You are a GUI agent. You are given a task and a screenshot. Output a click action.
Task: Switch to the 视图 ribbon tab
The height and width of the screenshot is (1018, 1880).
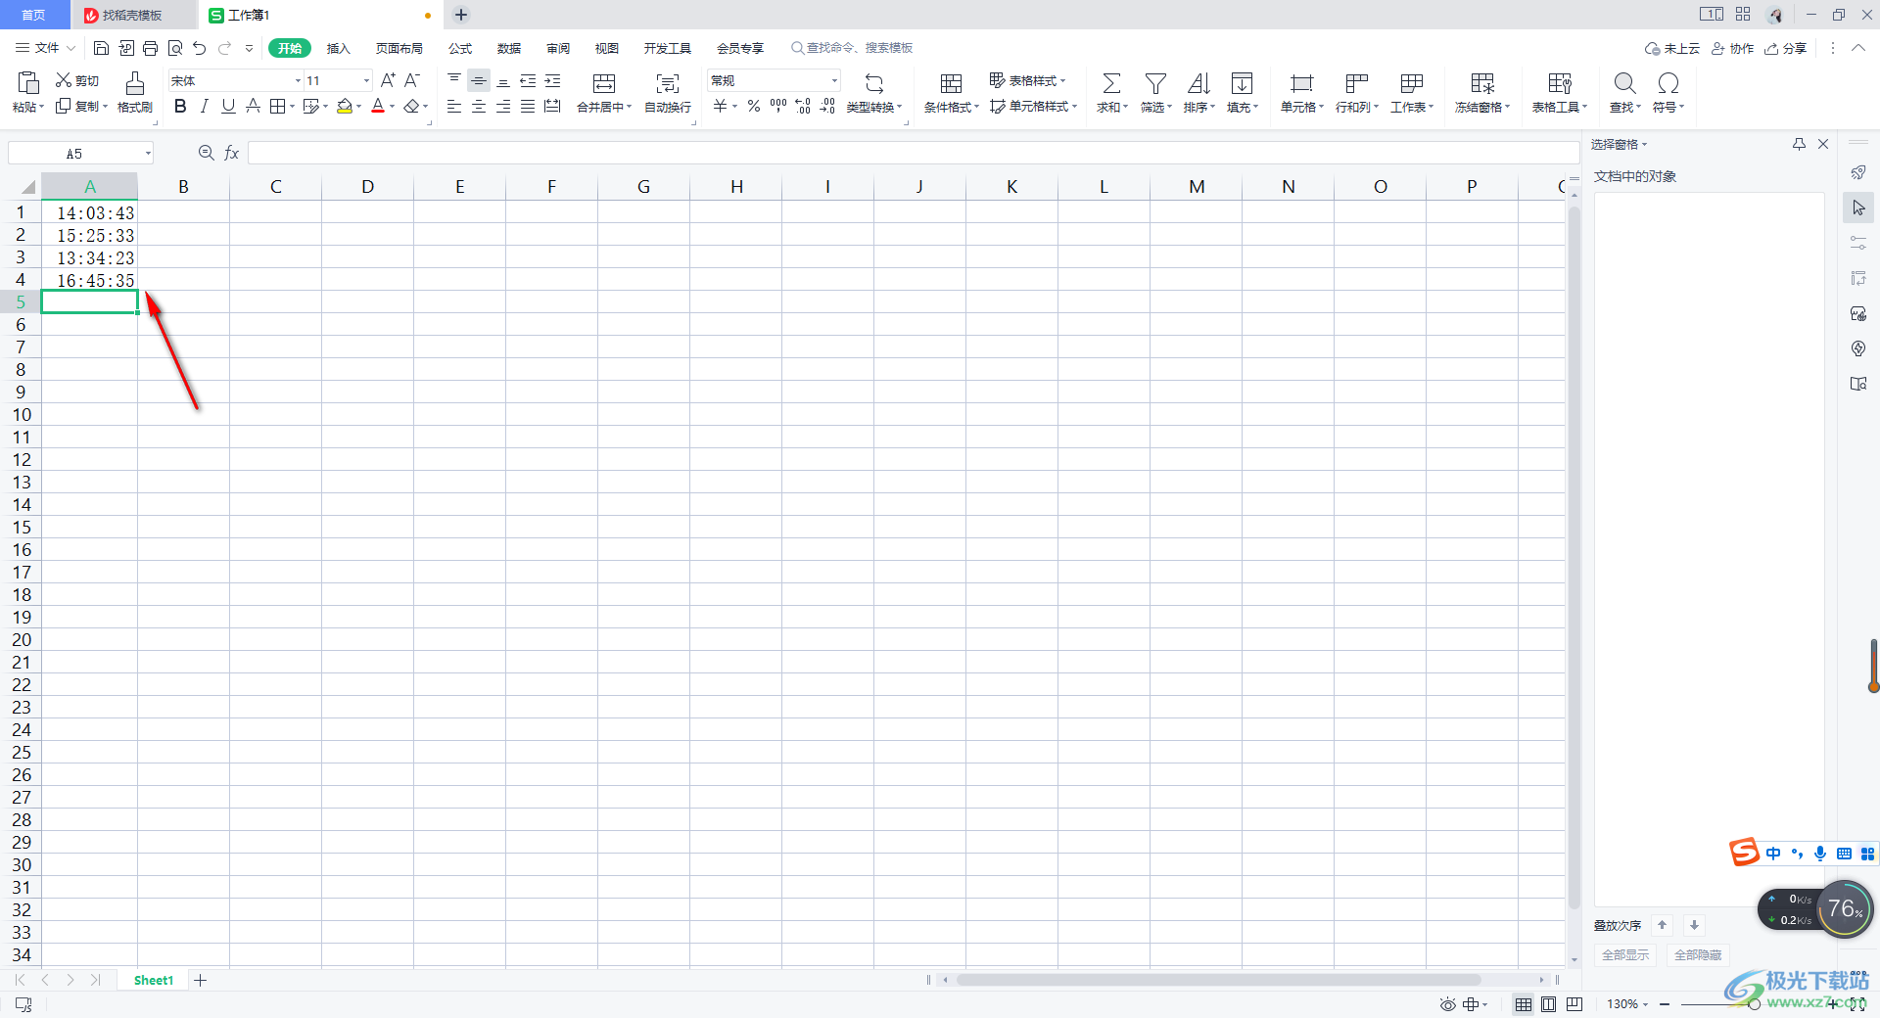[x=607, y=48]
